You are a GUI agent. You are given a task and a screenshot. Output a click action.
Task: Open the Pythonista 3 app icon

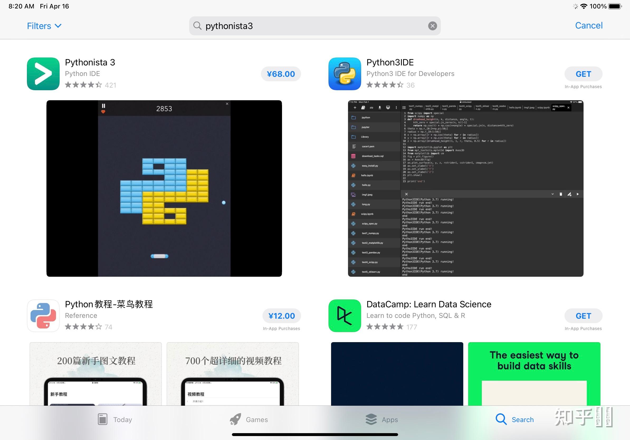[43, 74]
